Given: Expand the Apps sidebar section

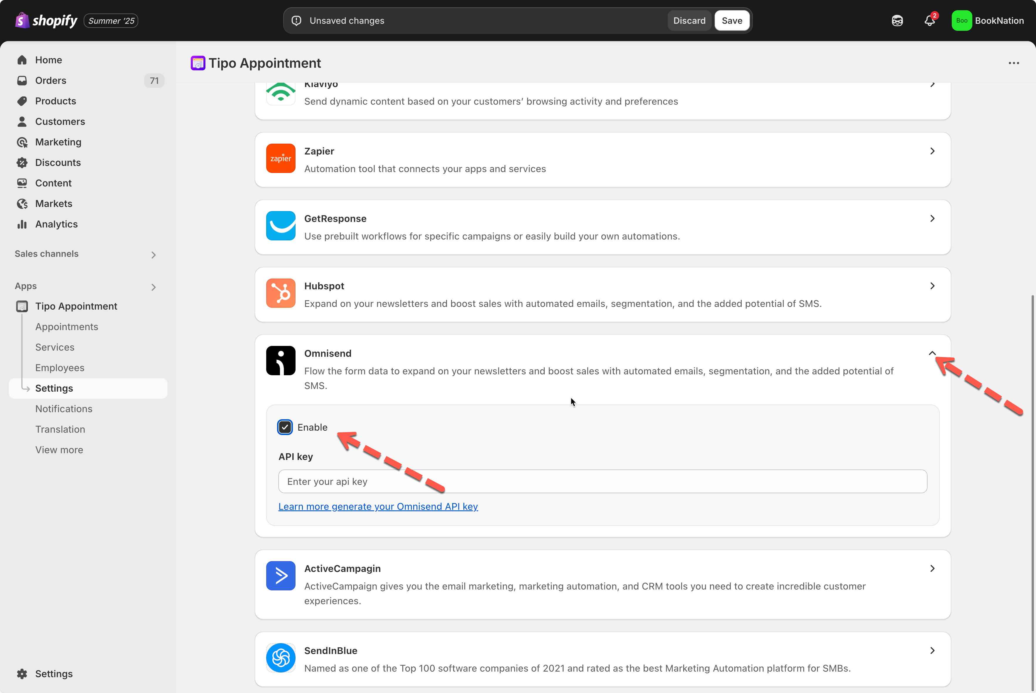Looking at the screenshot, I should pyautogui.click(x=153, y=287).
